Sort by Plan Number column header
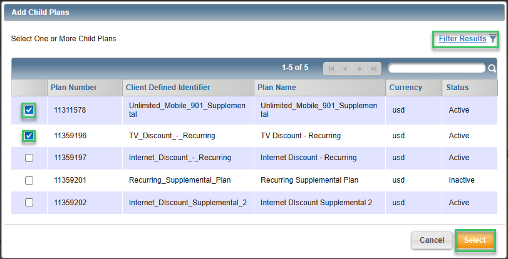This screenshot has height=259, width=508. coord(75,88)
